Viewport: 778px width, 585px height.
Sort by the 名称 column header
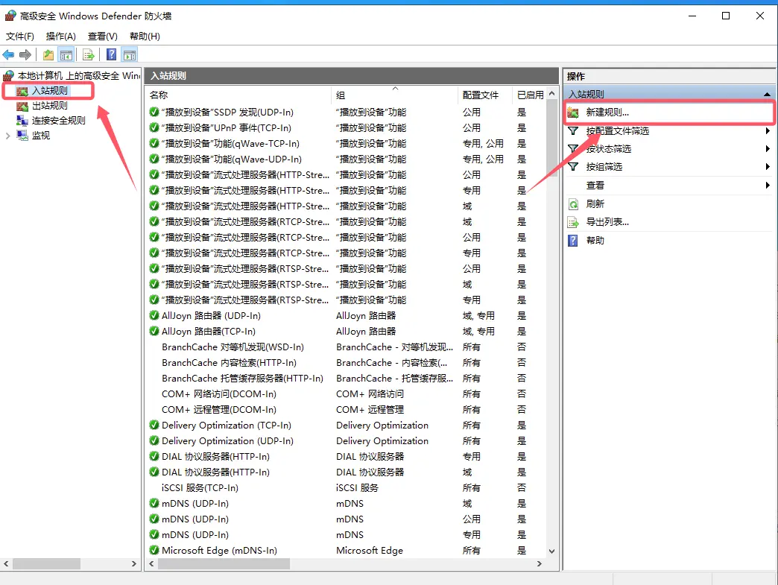pos(238,95)
